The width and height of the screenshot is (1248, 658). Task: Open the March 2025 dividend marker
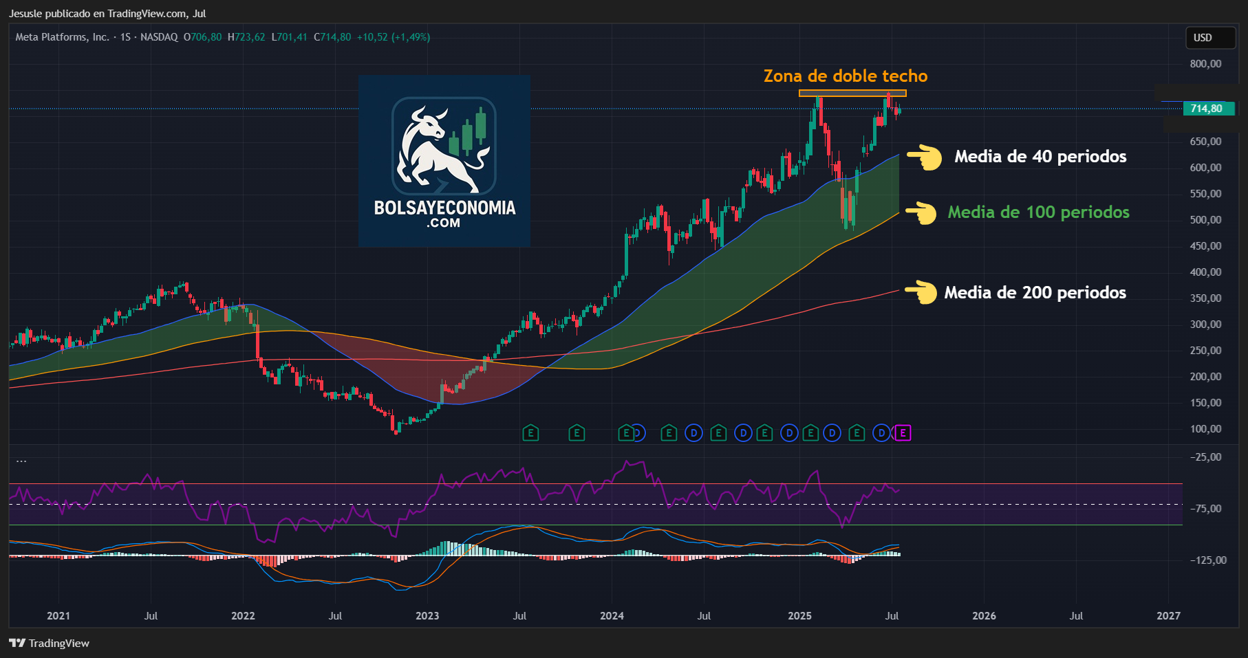pyautogui.click(x=832, y=433)
